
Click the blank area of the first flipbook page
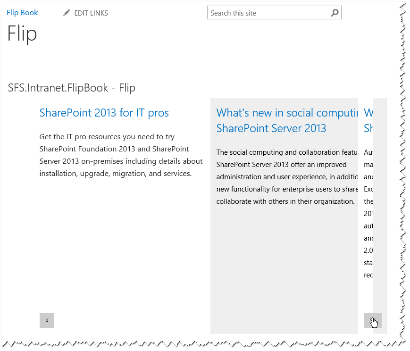click(121, 243)
